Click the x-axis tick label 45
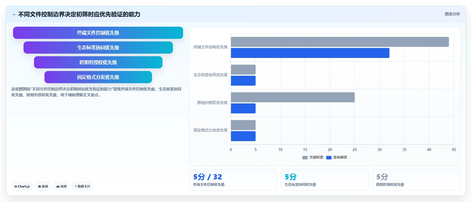Screen dimensions: 472x202 [x=454, y=150]
